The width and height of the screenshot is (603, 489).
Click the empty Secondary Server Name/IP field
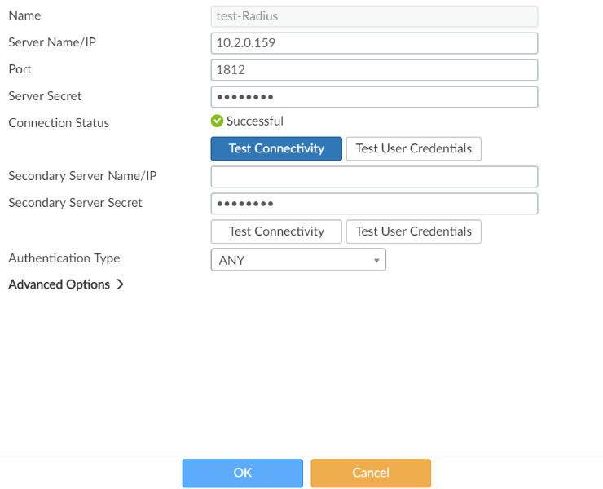point(374,177)
